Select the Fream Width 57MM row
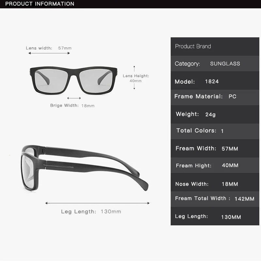This screenshot has width=261, height=261. pyautogui.click(x=215, y=148)
